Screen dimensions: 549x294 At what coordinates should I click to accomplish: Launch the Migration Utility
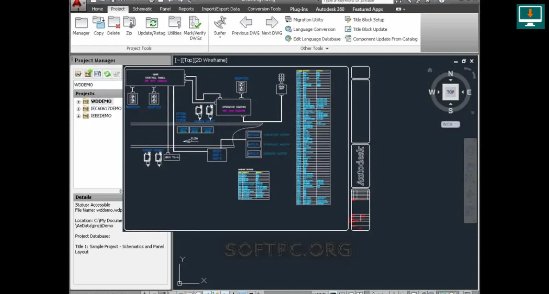click(x=304, y=20)
